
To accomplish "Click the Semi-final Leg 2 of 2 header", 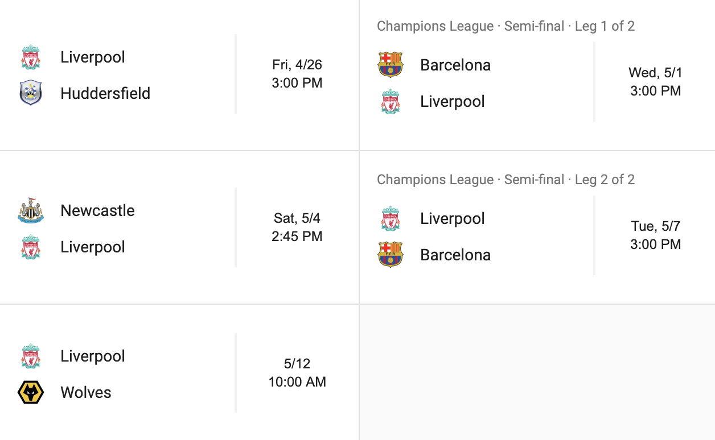I will point(506,180).
